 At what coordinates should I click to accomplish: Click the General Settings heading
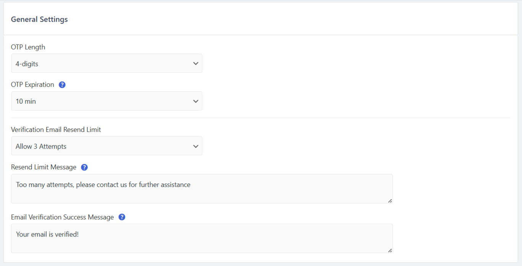pyautogui.click(x=39, y=19)
